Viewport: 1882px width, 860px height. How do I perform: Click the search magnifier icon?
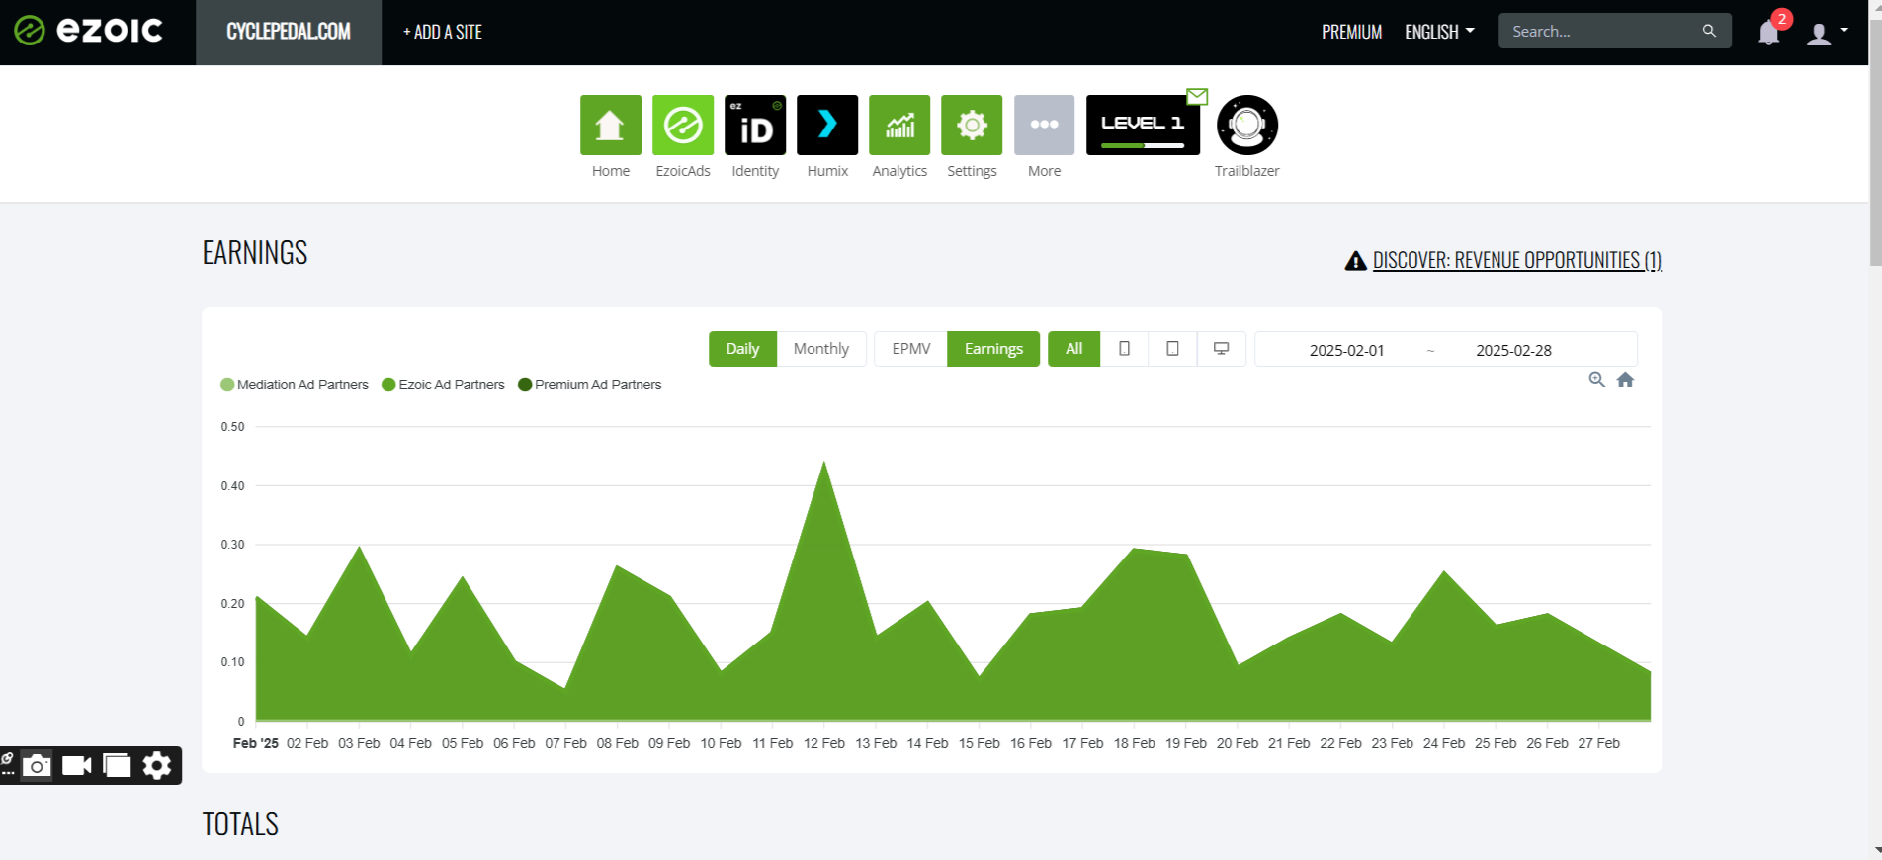pyautogui.click(x=1709, y=31)
